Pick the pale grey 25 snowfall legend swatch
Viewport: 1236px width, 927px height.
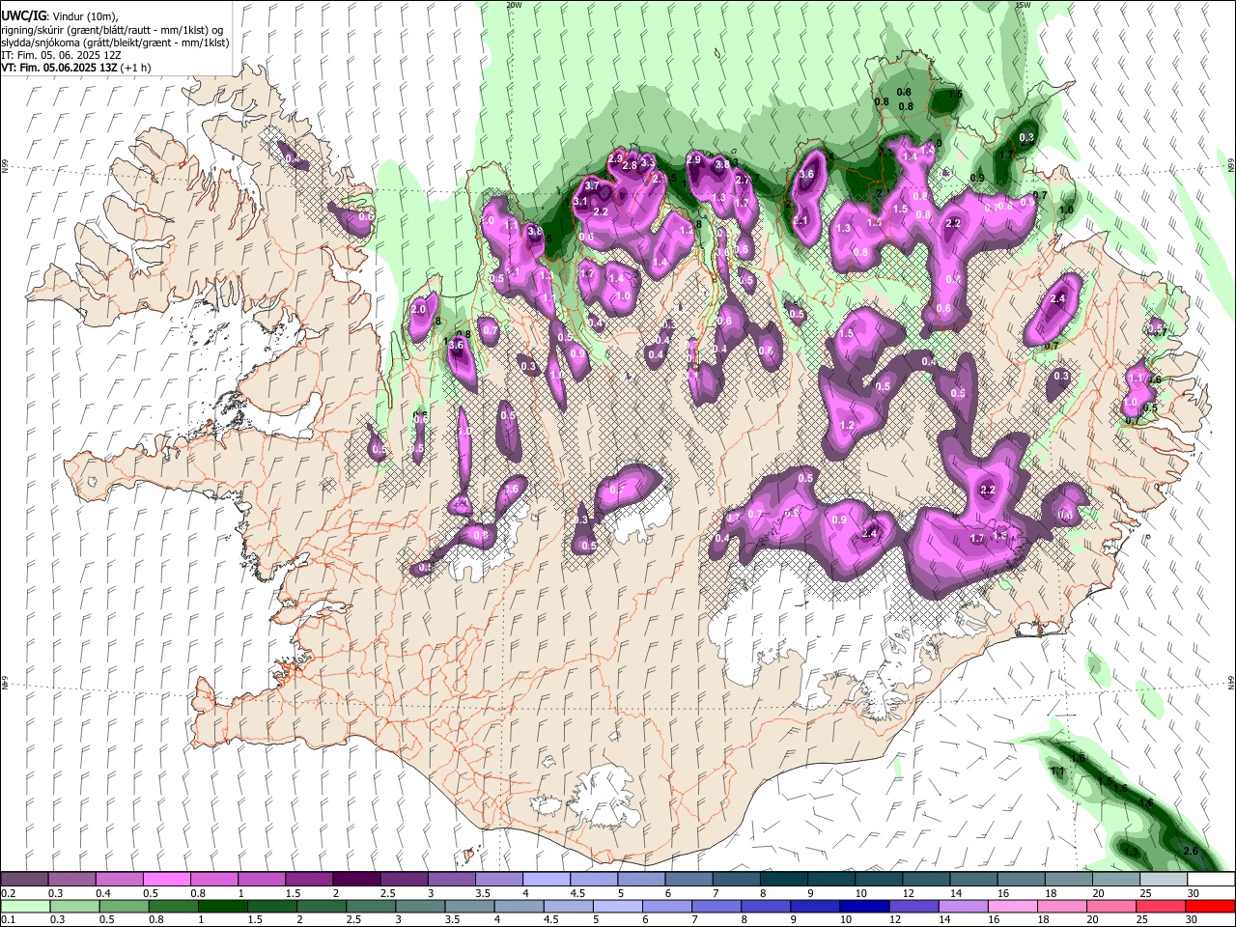pyautogui.click(x=1163, y=879)
